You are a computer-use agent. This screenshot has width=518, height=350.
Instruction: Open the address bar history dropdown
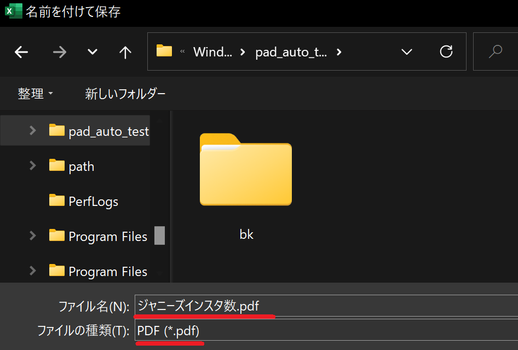406,51
